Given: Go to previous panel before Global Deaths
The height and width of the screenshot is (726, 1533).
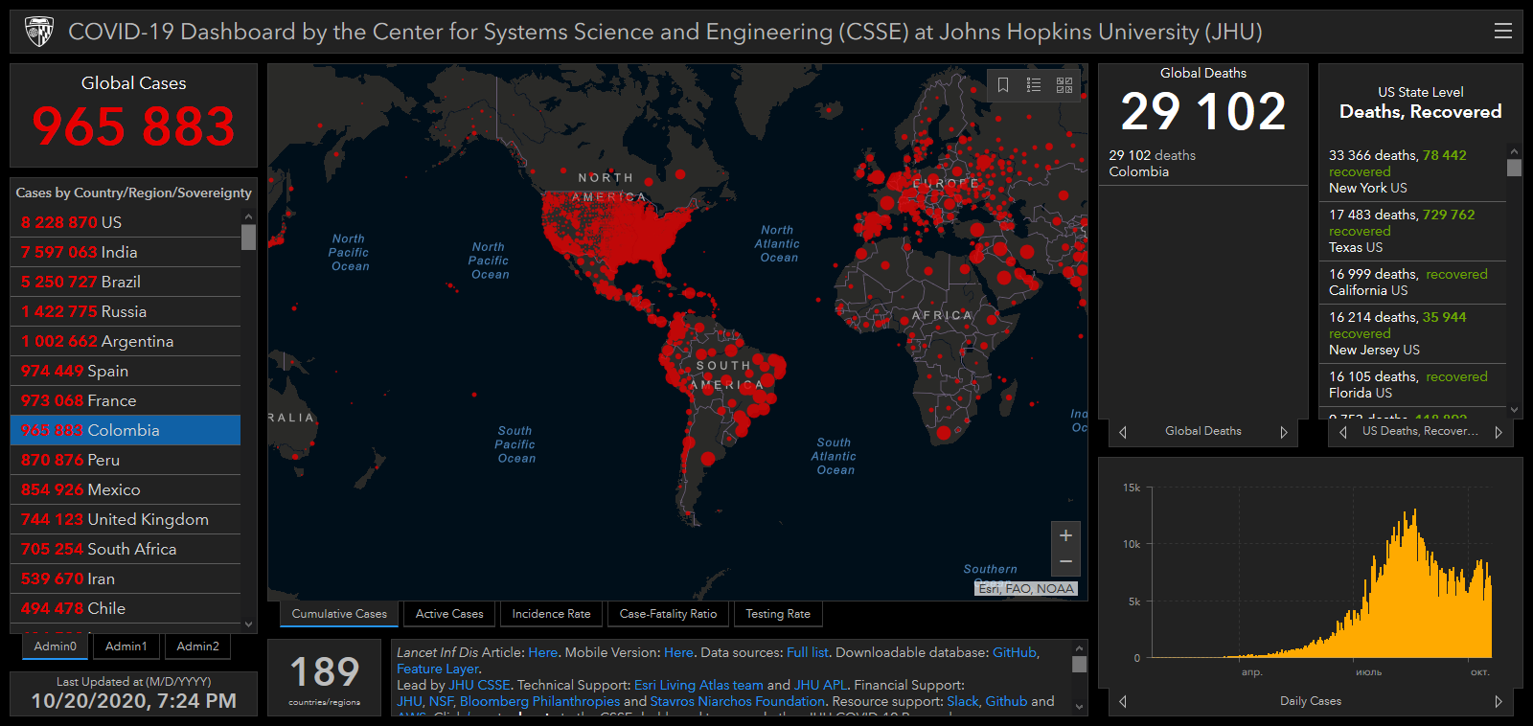Looking at the screenshot, I should 1123,432.
